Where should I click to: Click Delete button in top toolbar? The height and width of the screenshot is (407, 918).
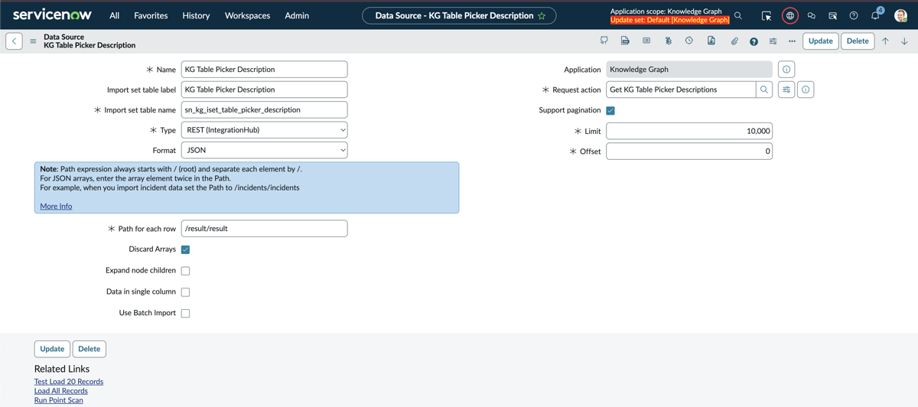coord(858,41)
